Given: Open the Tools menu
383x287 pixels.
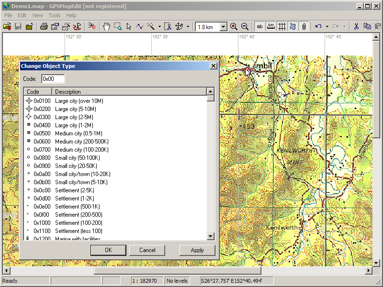Looking at the screenshot, I should pos(55,15).
